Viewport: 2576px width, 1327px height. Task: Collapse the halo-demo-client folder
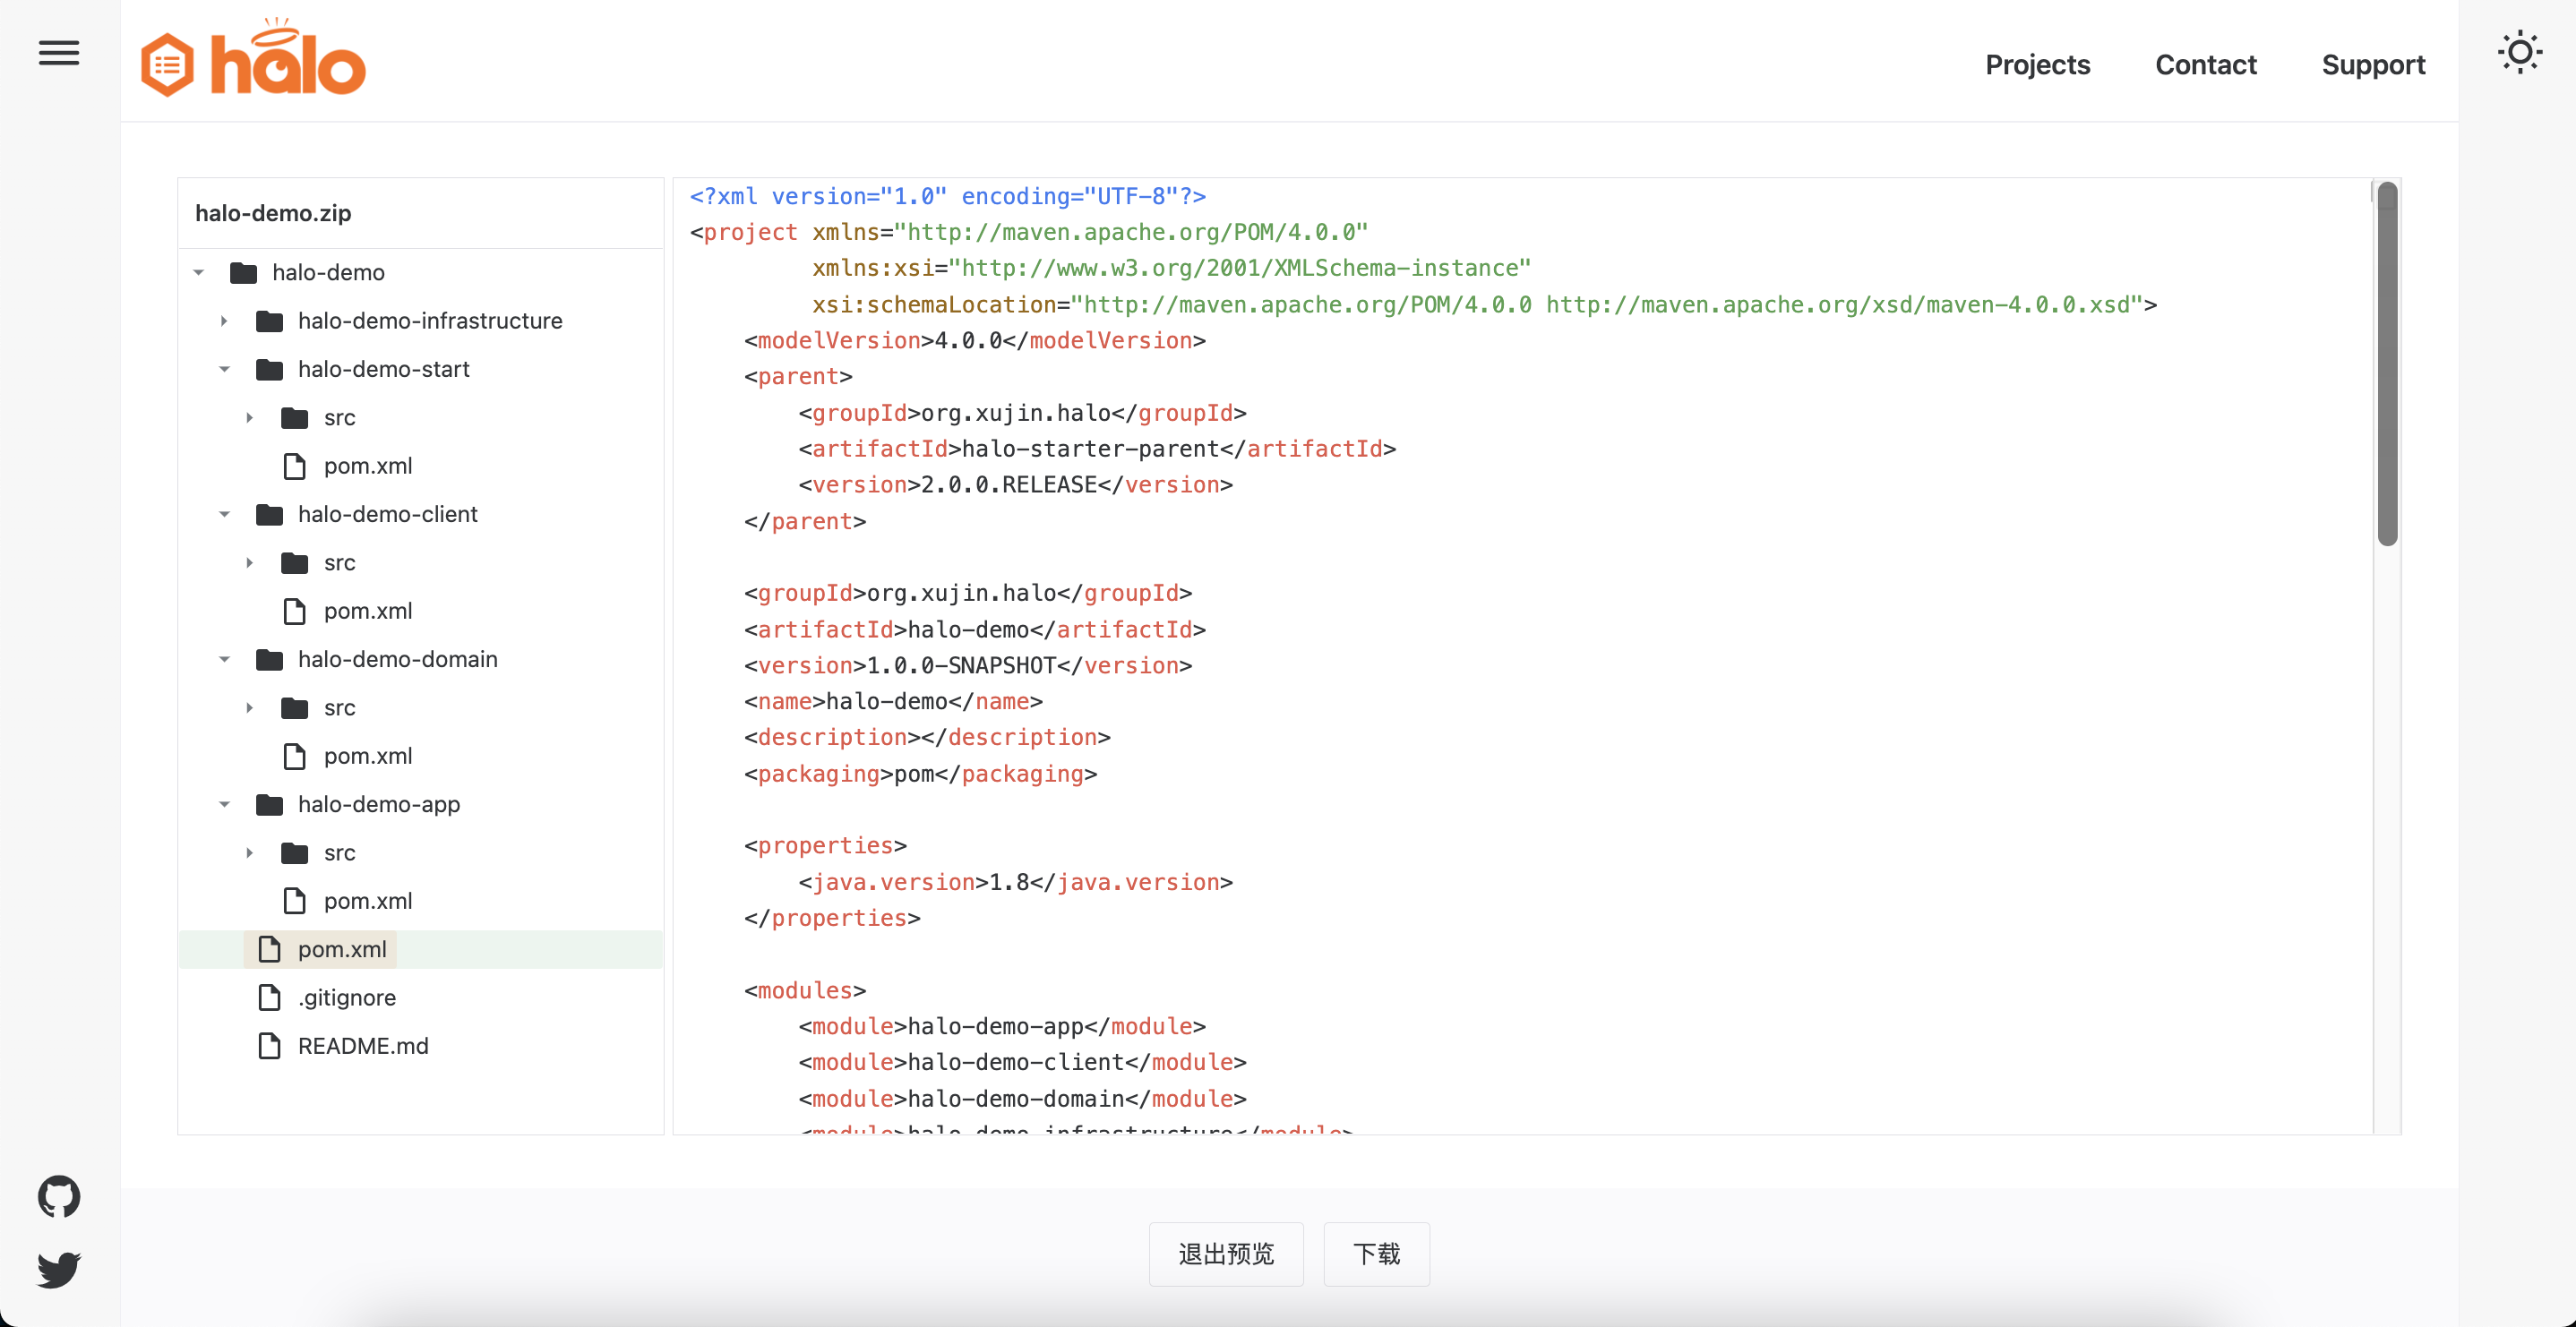pyautogui.click(x=224, y=514)
